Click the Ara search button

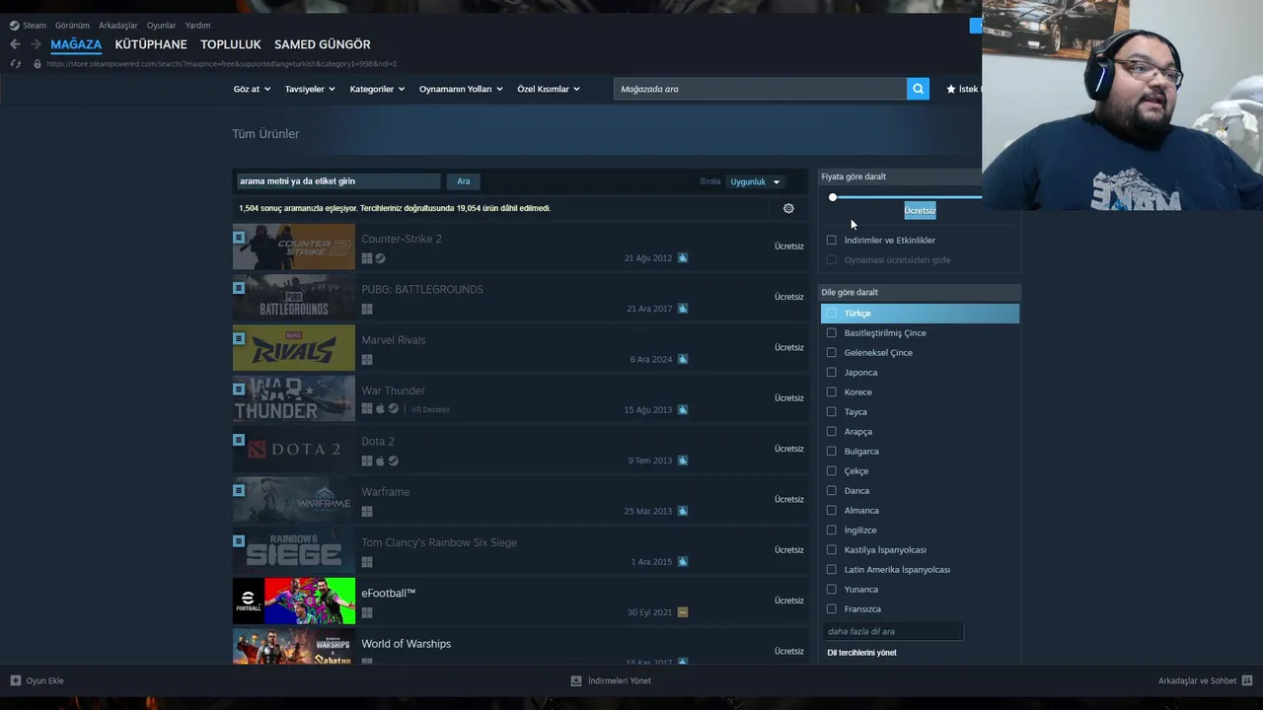tap(464, 181)
